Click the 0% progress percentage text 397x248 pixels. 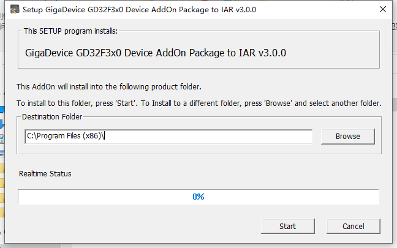coord(198,197)
